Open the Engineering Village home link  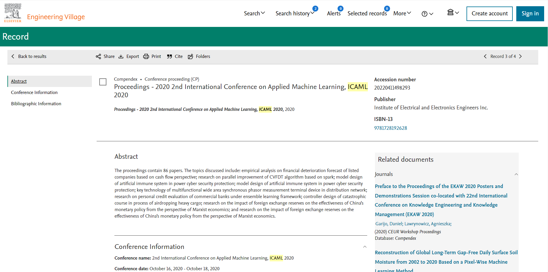[56, 17]
